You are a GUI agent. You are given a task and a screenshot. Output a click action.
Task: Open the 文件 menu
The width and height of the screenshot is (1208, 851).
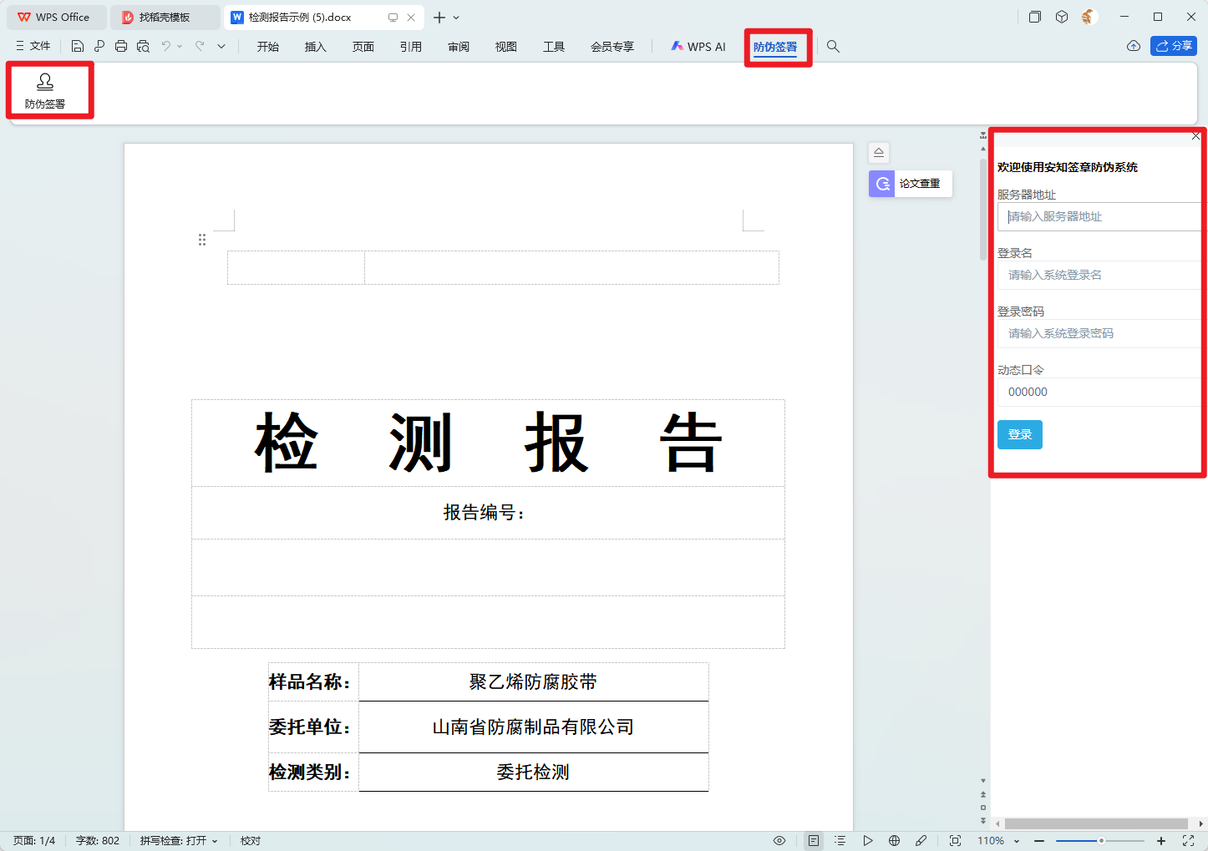click(33, 45)
